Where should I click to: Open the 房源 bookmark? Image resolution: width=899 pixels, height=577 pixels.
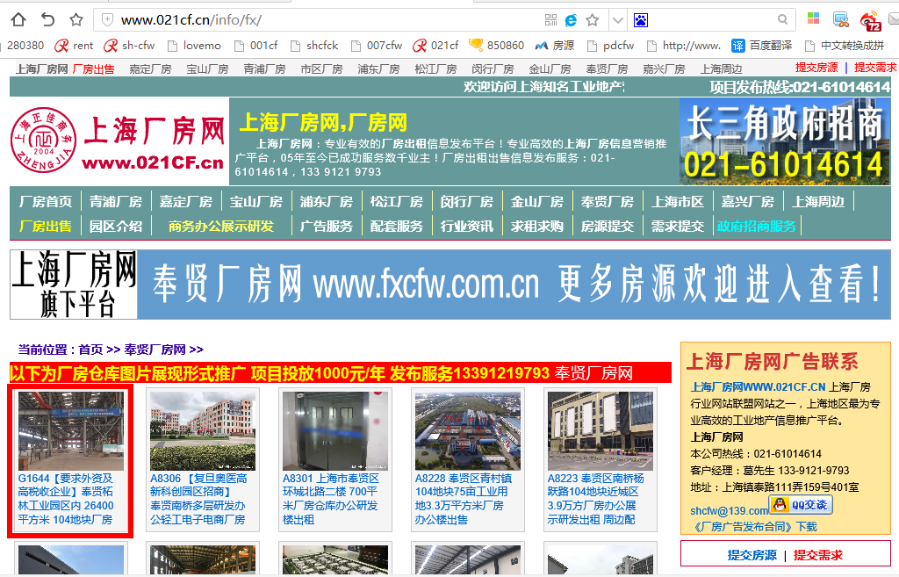click(x=555, y=46)
